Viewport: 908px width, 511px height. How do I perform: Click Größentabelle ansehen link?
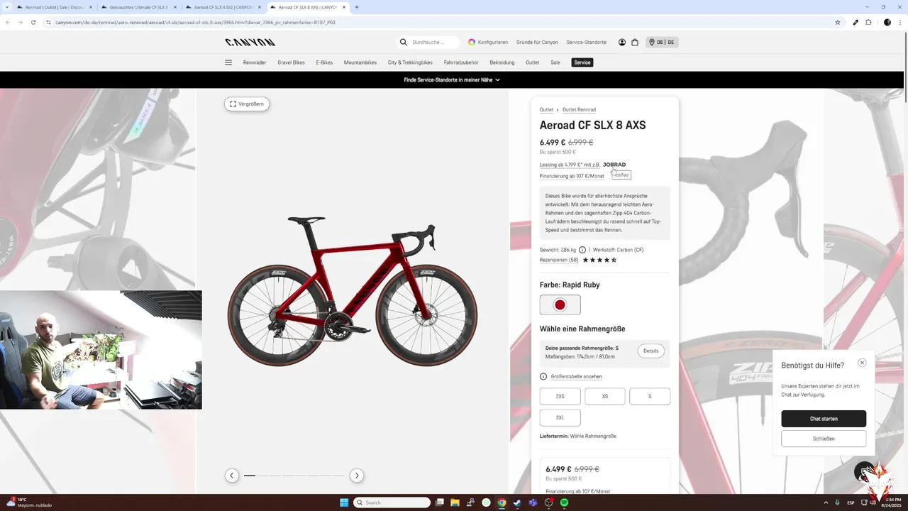576,377
